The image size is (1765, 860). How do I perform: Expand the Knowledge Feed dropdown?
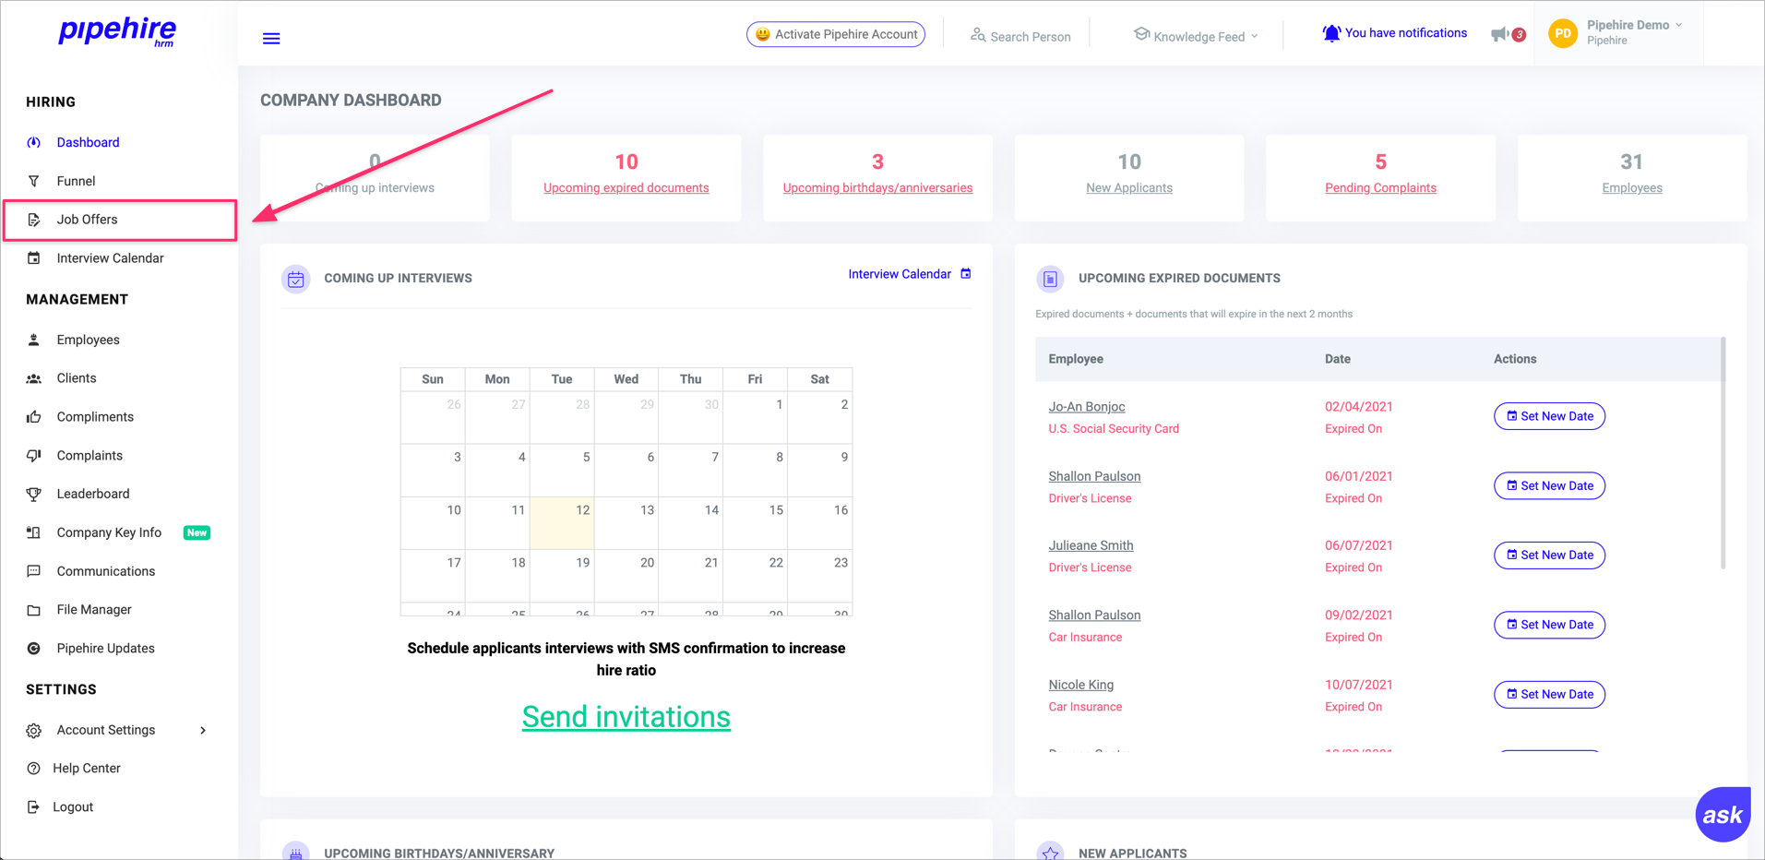(x=1196, y=36)
